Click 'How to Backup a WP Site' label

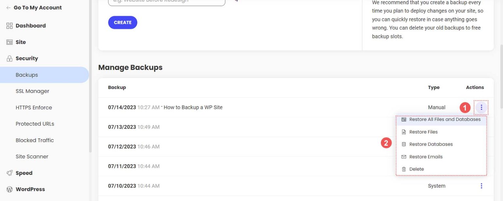click(193, 107)
